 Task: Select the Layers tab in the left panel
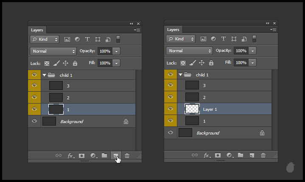(37, 30)
